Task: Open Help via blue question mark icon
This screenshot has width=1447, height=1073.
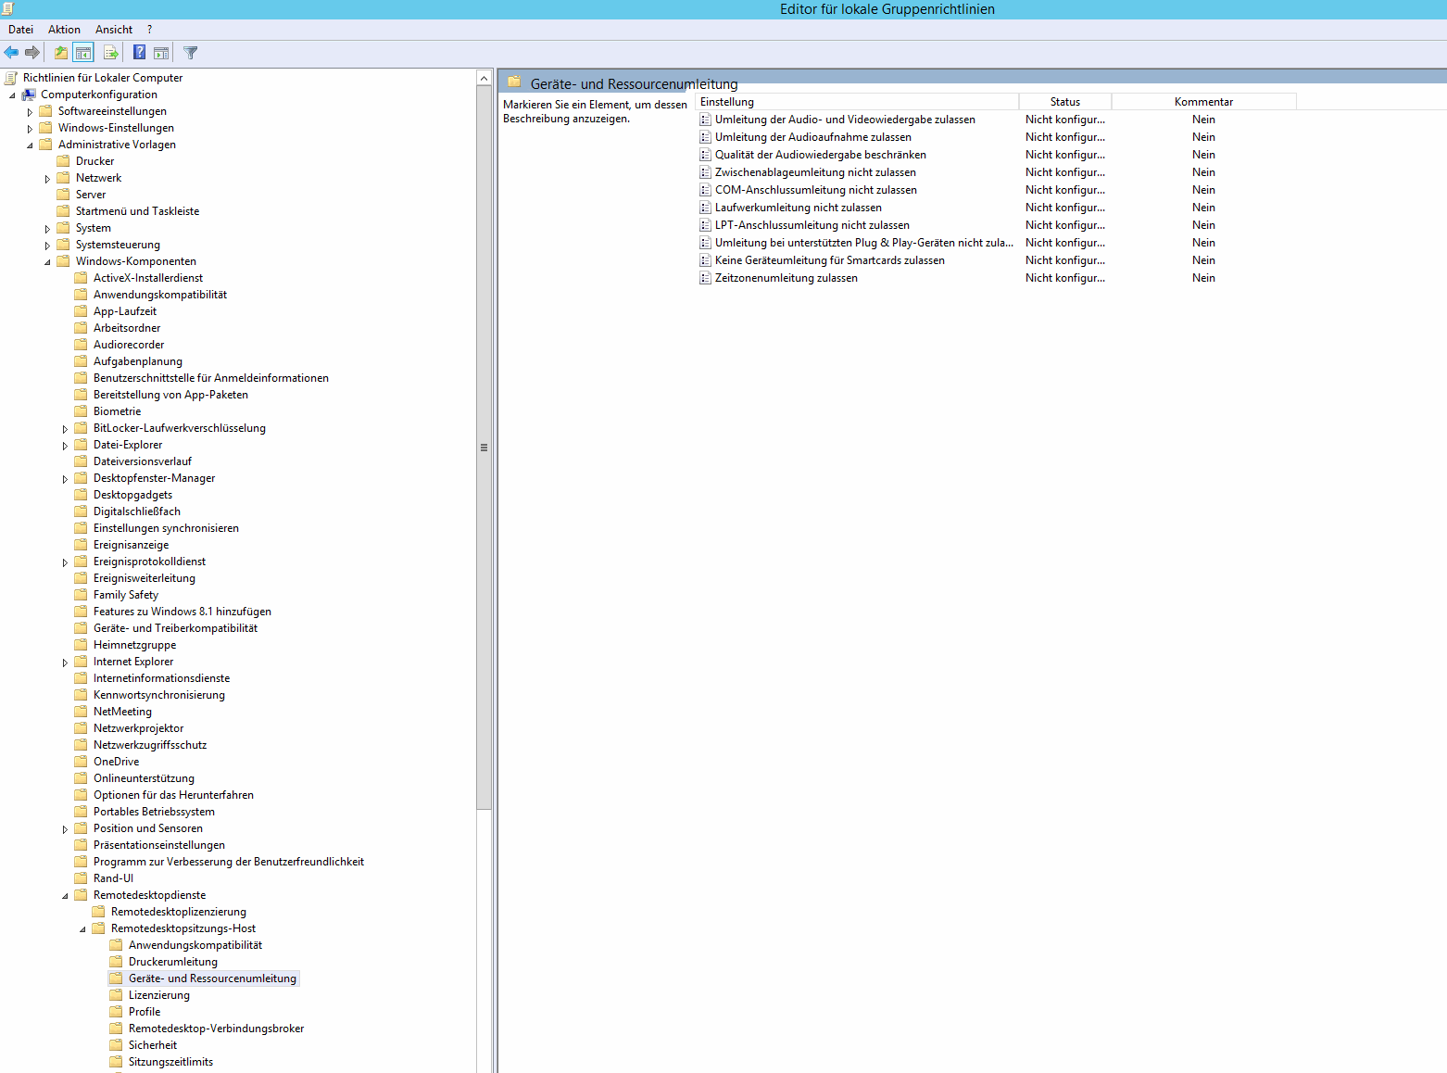Action: [139, 53]
